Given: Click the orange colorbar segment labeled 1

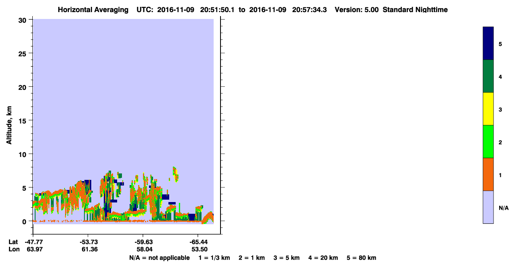Looking at the screenshot, I should point(488,174).
